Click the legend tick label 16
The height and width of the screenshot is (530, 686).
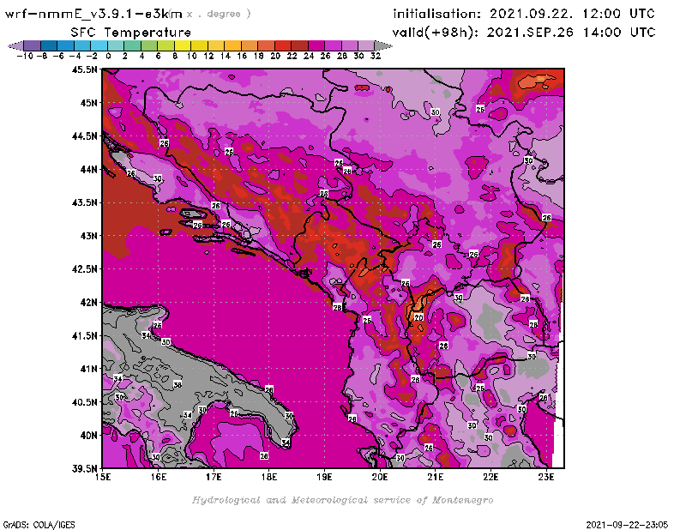click(x=242, y=56)
